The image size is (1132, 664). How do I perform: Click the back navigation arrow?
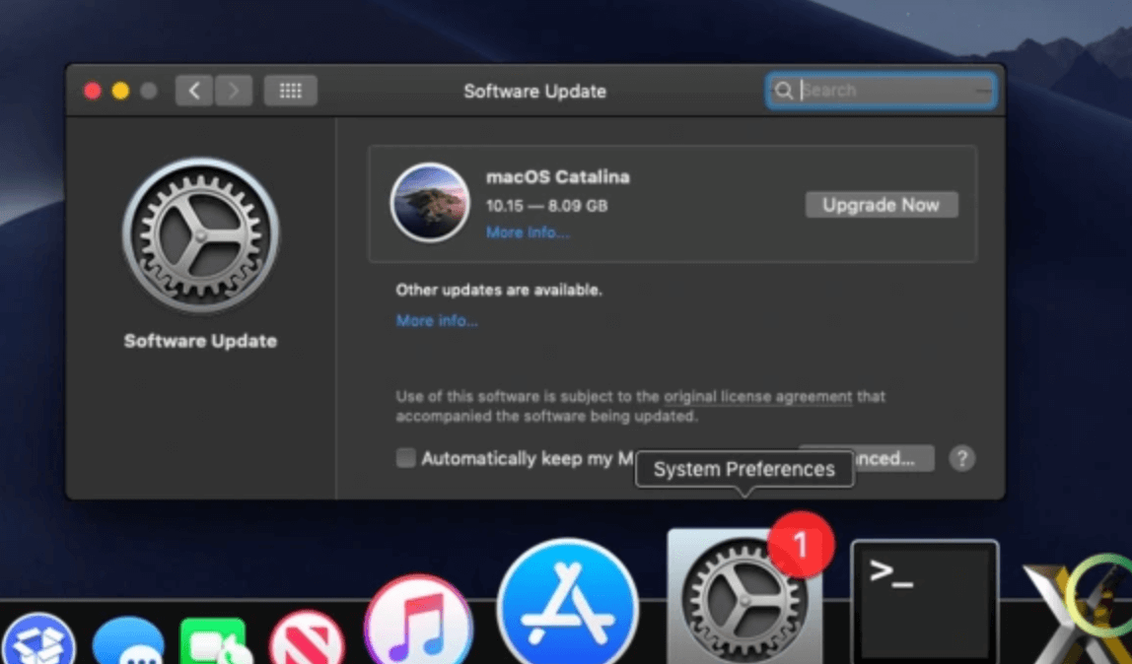[x=193, y=90]
